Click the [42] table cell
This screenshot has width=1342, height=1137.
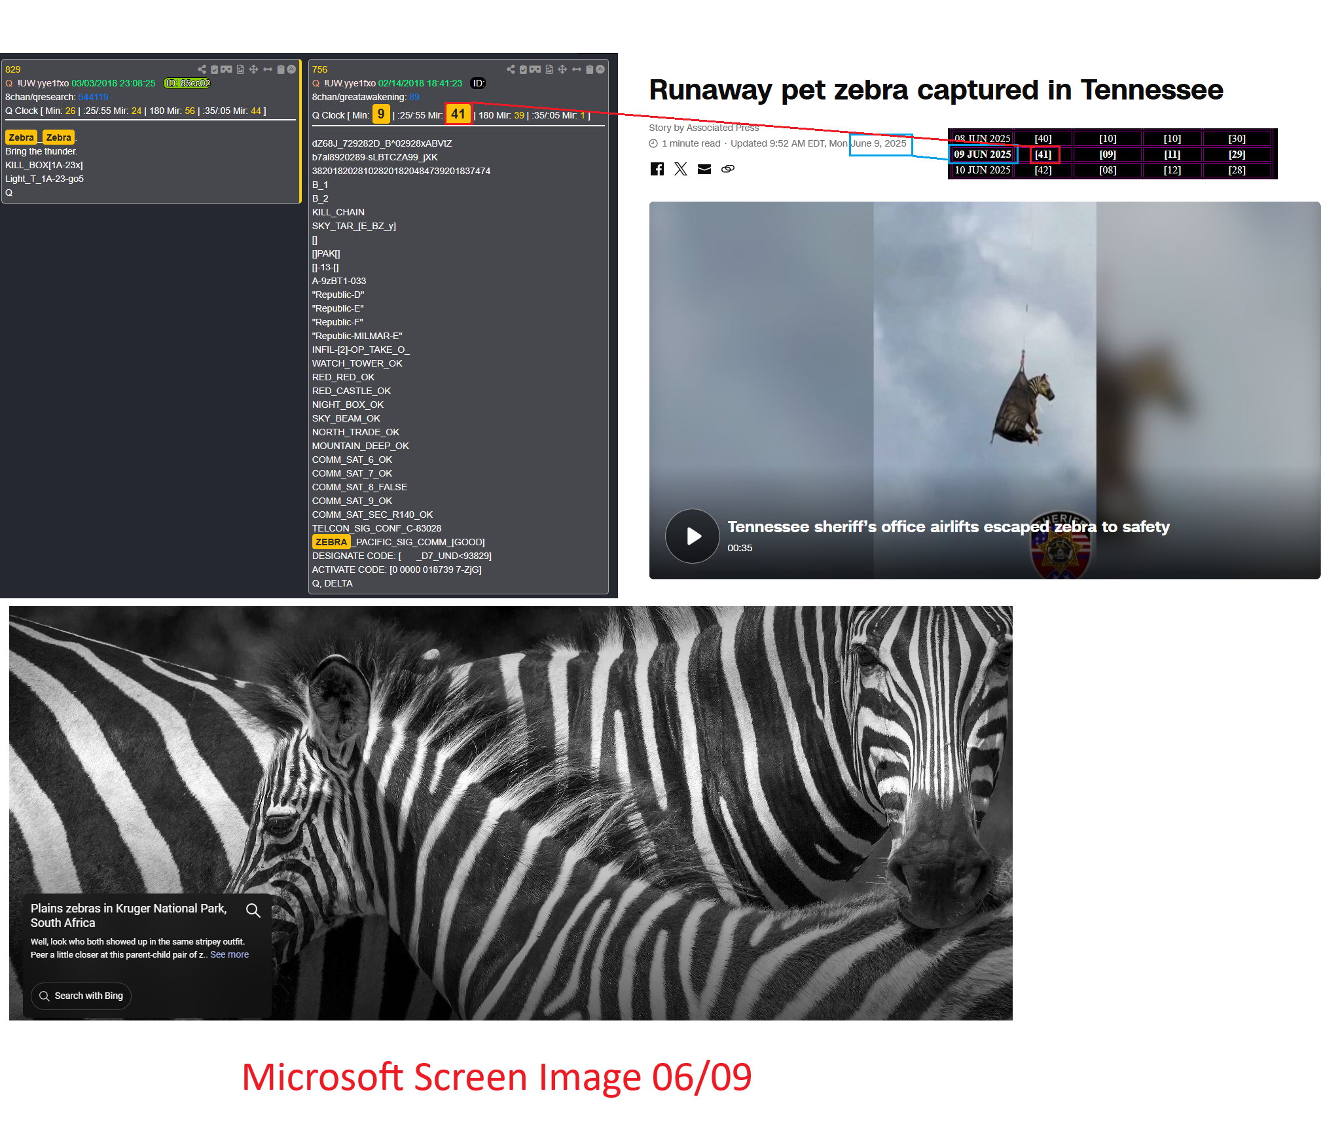click(x=1043, y=170)
